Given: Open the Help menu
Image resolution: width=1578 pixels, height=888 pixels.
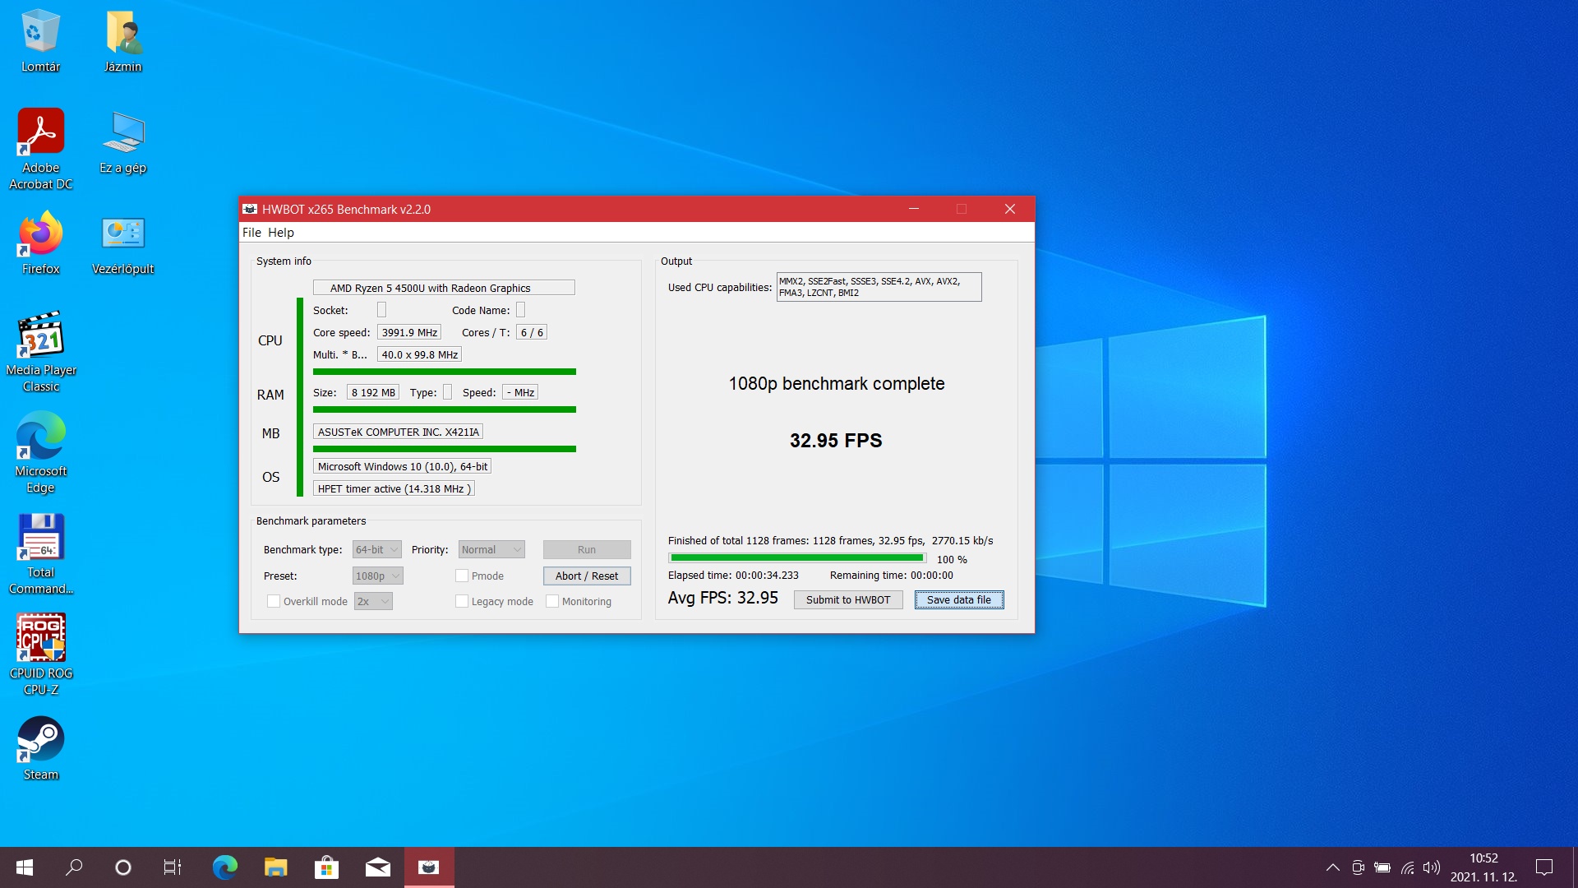Looking at the screenshot, I should (281, 233).
